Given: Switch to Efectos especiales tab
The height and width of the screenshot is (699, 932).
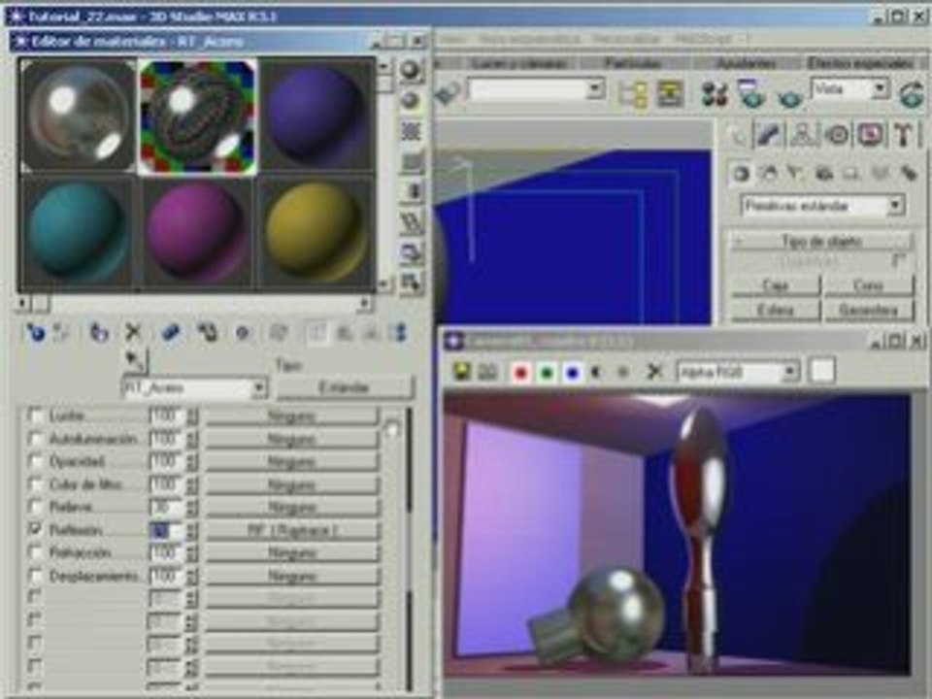Looking at the screenshot, I should [x=861, y=63].
